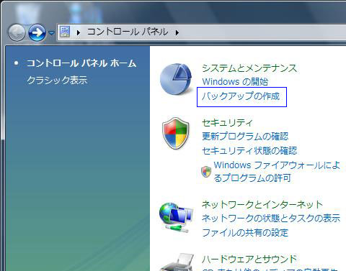Open the ファイルの共有の設定 link
This screenshot has width=346, height=271.
[x=245, y=233]
